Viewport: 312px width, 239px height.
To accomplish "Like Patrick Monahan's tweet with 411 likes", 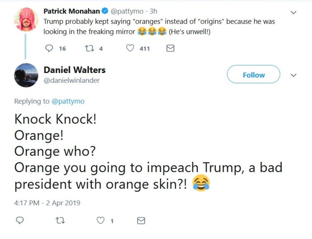I will point(130,49).
